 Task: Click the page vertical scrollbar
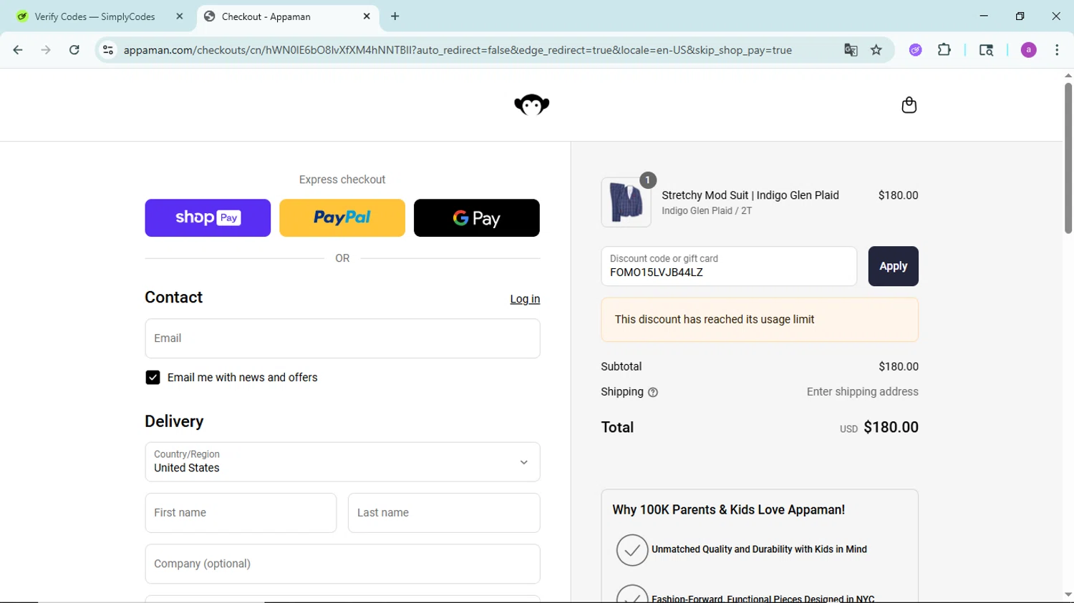coord(1068,157)
